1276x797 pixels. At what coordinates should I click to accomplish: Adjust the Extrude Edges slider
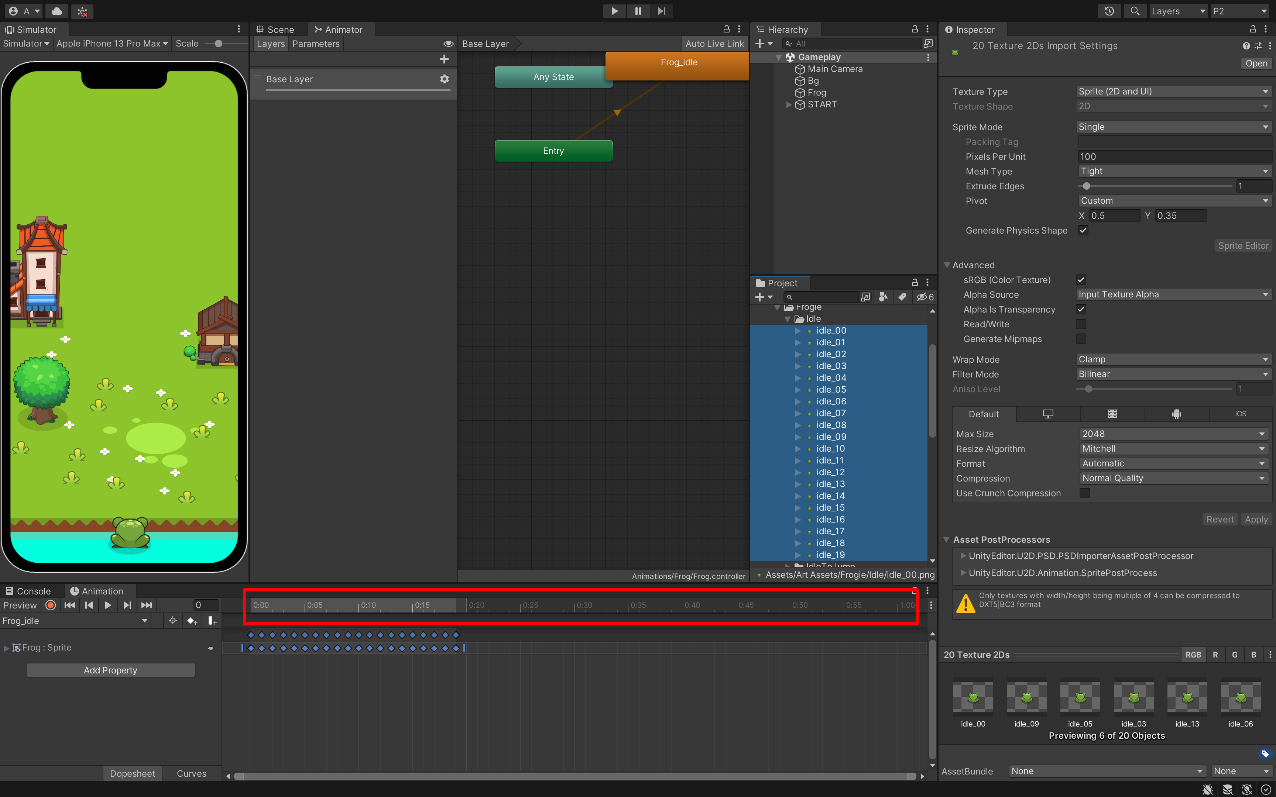pyautogui.click(x=1155, y=186)
